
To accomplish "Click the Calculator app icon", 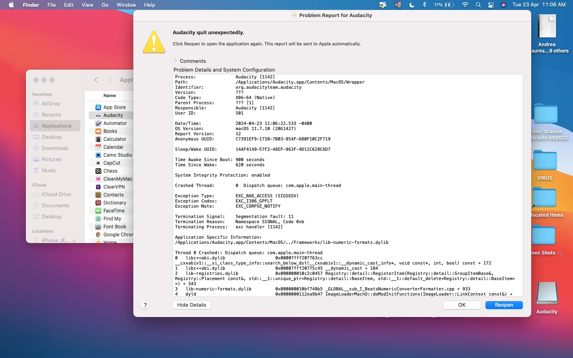I will point(98,139).
